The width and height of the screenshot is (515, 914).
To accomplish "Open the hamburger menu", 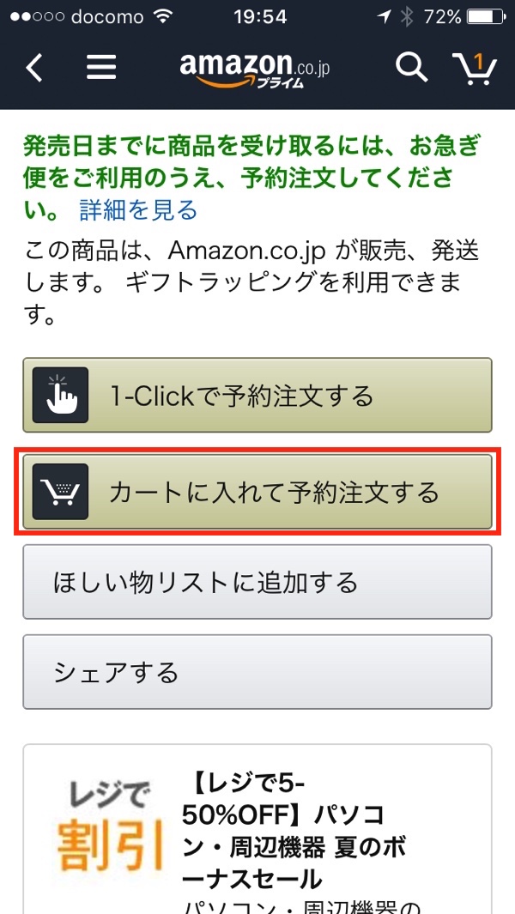I will coord(101,68).
